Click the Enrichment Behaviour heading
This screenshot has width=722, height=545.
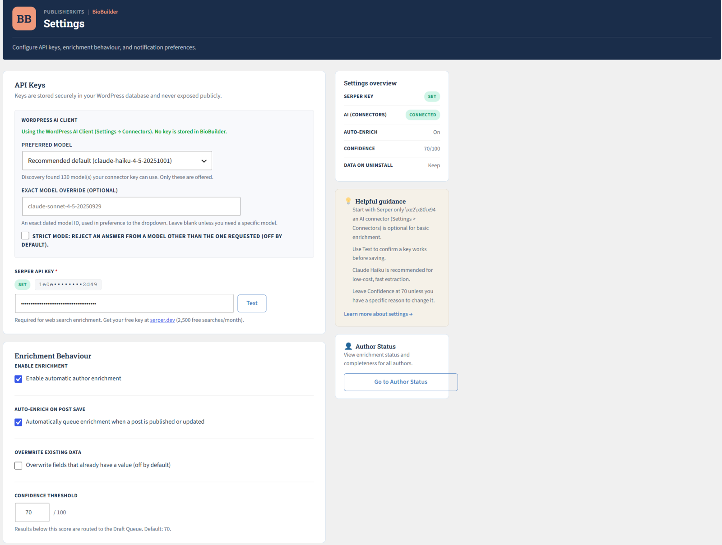point(53,356)
